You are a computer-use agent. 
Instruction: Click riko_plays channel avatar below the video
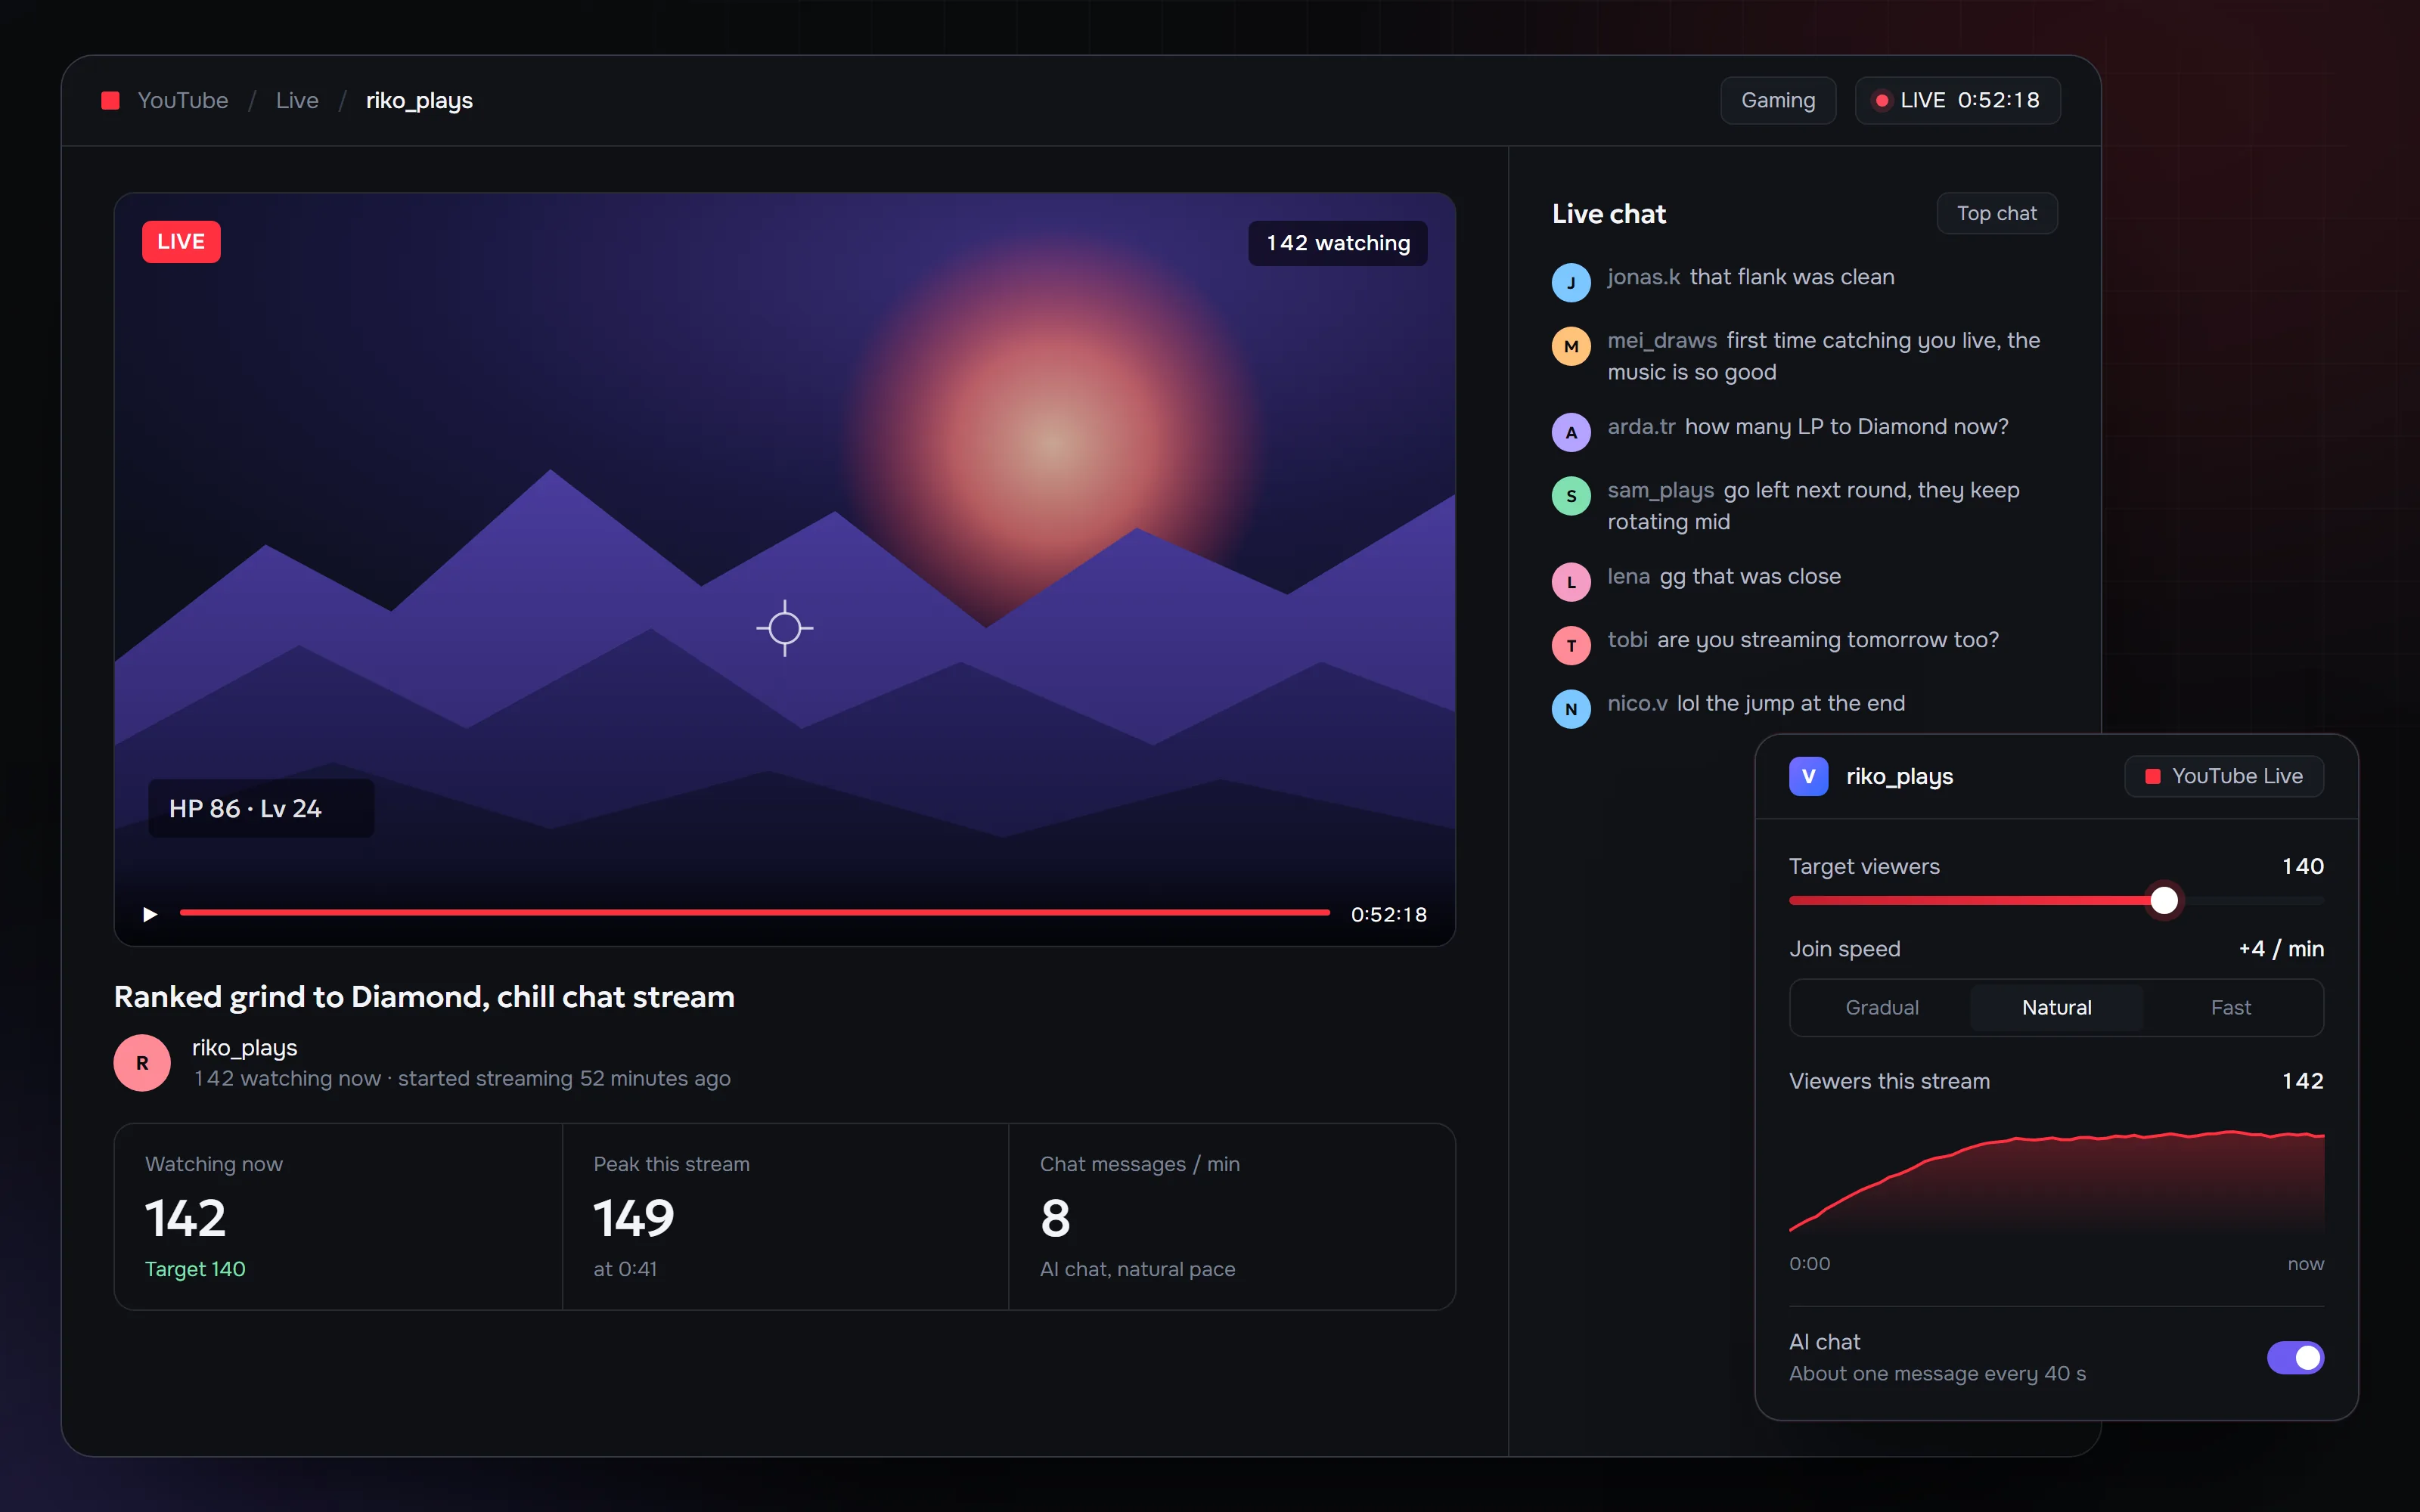(142, 1062)
